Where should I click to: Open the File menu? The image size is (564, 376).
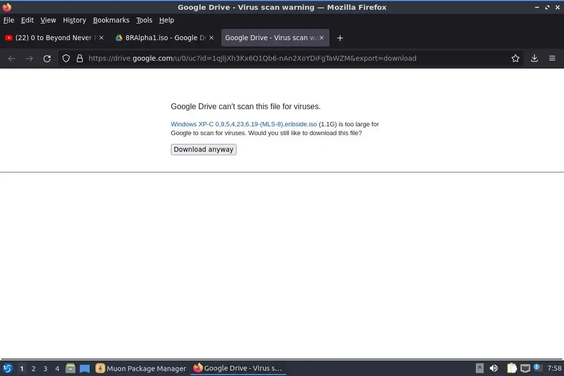tap(9, 20)
